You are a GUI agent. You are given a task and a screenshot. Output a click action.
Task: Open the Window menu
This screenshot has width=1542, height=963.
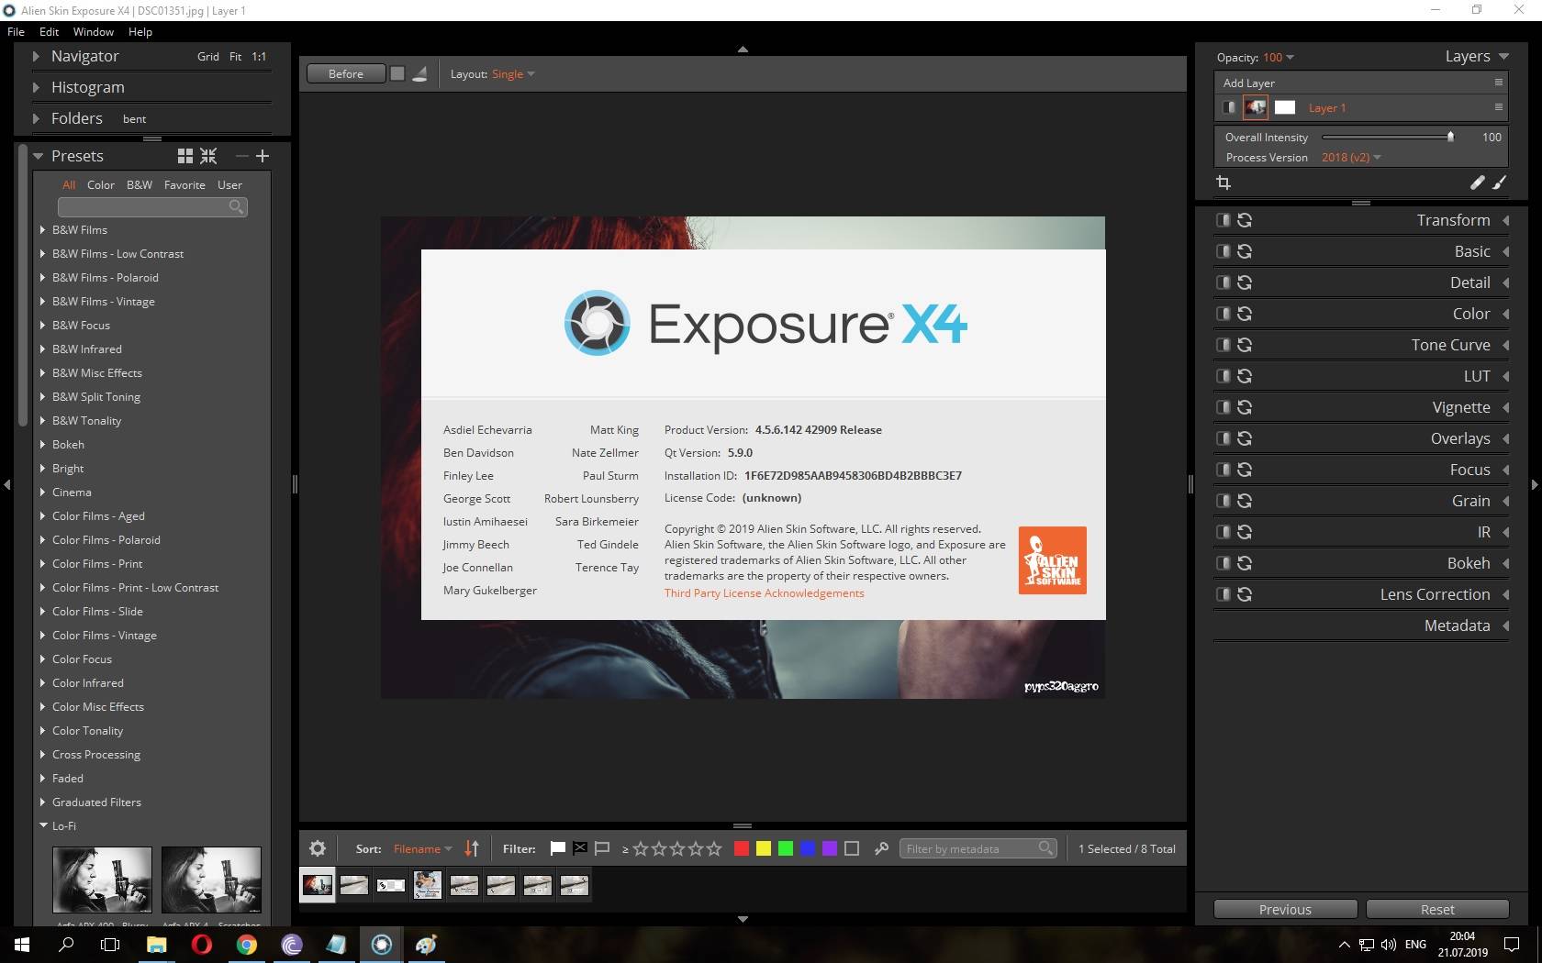[94, 31]
